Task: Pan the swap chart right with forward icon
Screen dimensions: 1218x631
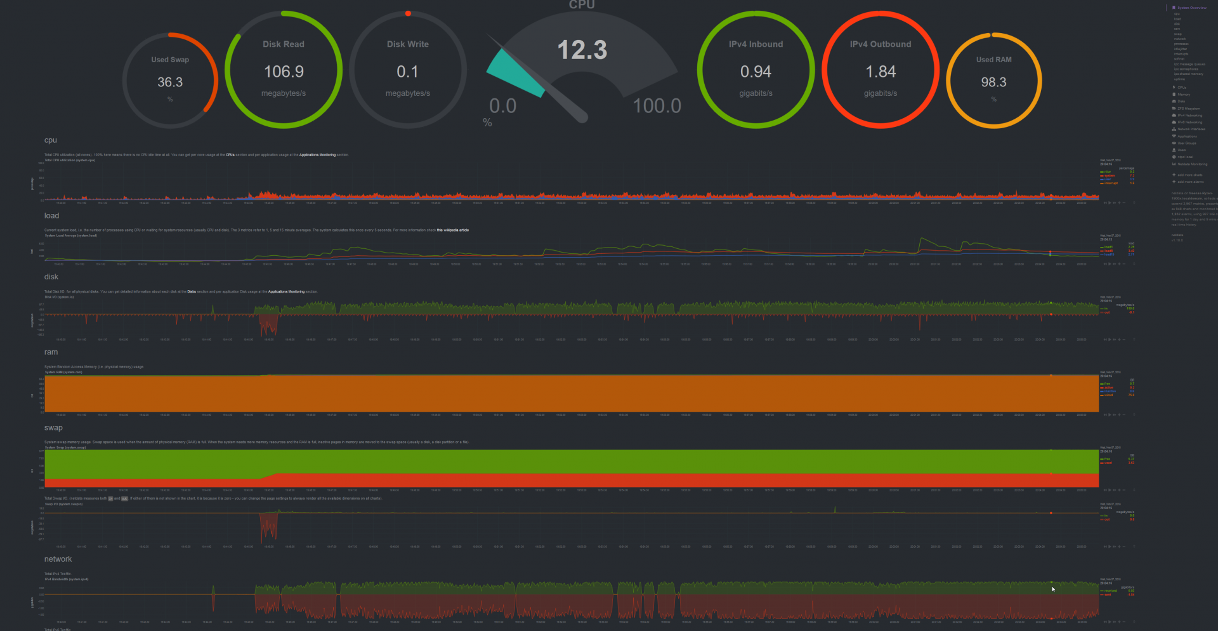Action: 1115,490
